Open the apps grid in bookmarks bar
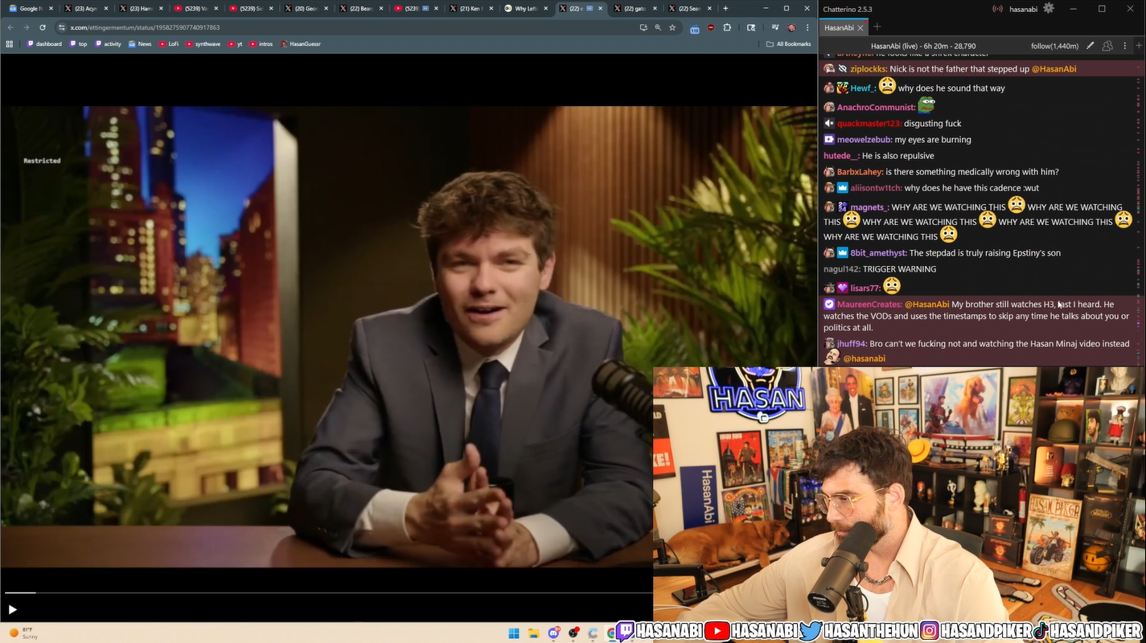The width and height of the screenshot is (1146, 643). (10, 44)
